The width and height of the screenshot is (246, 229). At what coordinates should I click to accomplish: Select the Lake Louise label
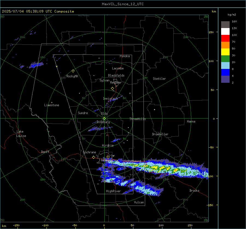pos(21,134)
